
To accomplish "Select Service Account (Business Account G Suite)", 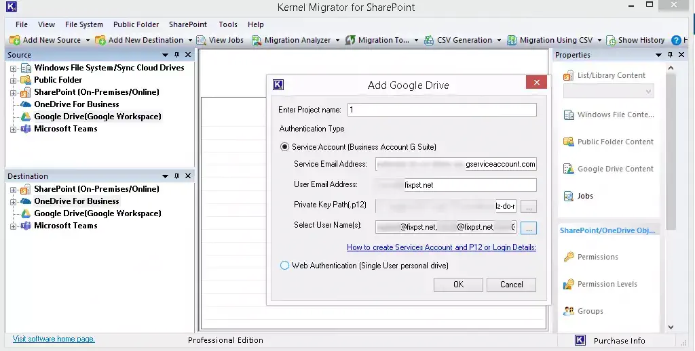I will pos(284,147).
